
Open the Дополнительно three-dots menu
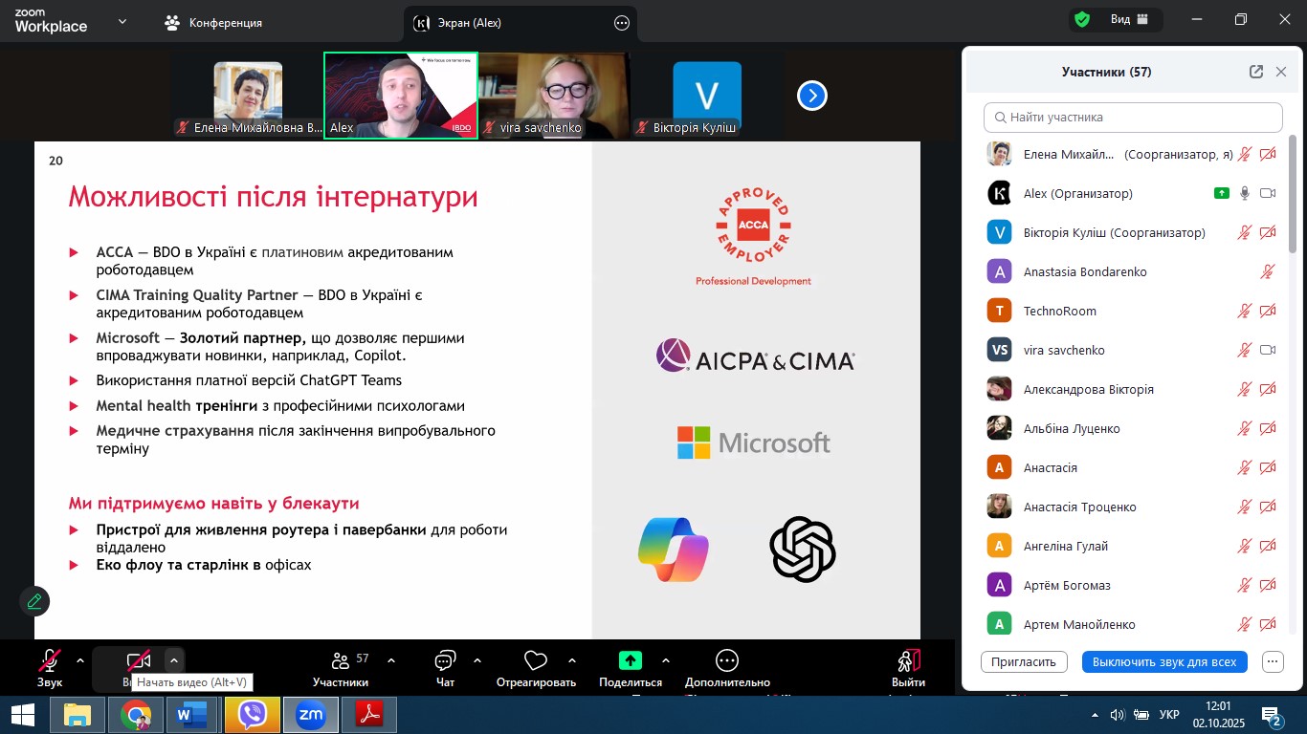[x=727, y=660]
